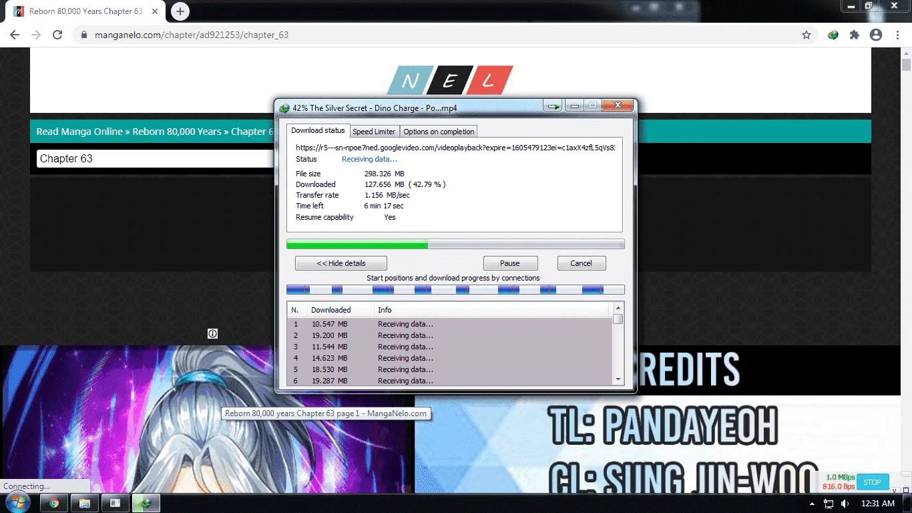Click the Read Manga Online breadcrumb link
The height and width of the screenshot is (513, 912).
point(79,132)
